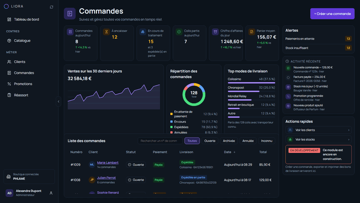Click the Commandes aujourd'hui card icon

tap(70, 32)
